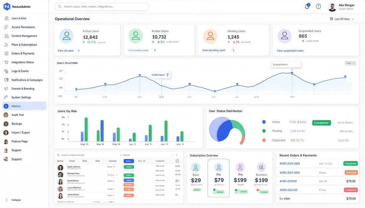The image size is (365, 208).
Task: Click the total users card avatar icon
Action: pyautogui.click(x=66, y=36)
